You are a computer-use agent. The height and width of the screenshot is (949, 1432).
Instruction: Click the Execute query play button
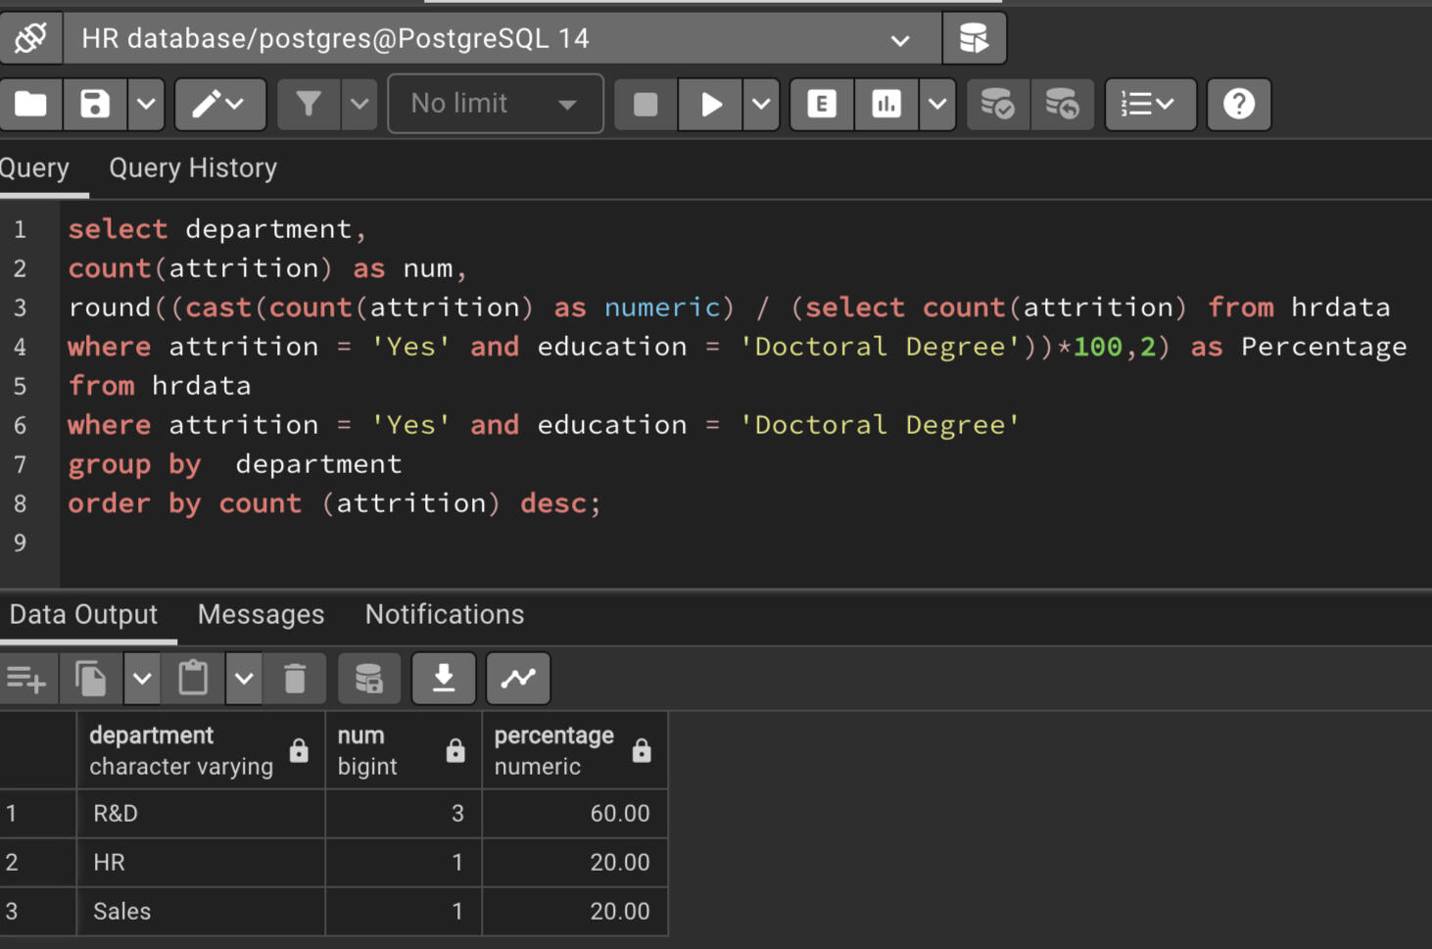711,104
